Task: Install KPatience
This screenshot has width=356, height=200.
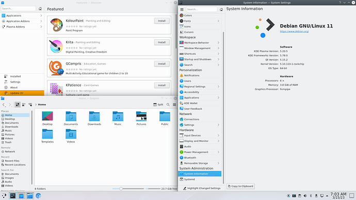Action: pyautogui.click(x=162, y=86)
